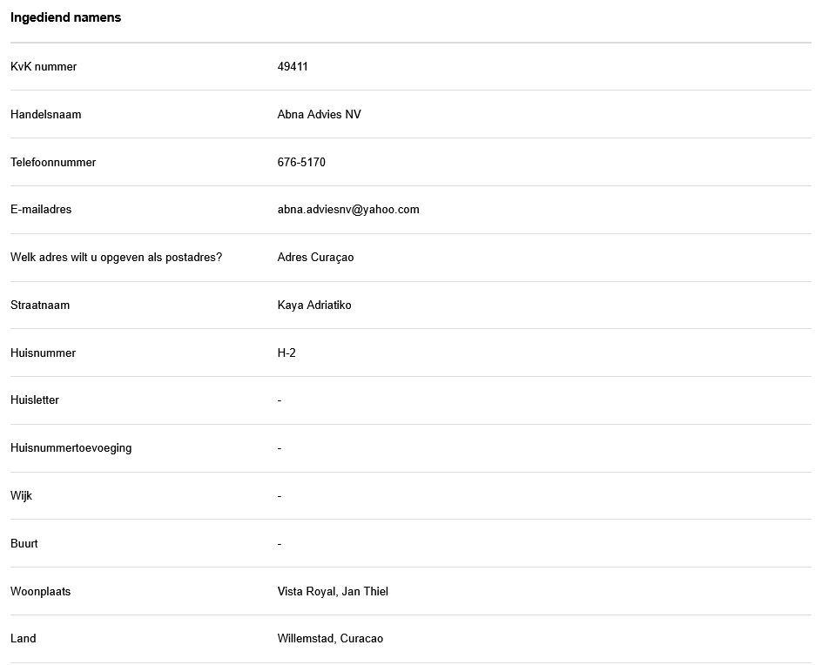Image resolution: width=829 pixels, height=665 pixels.
Task: Click the 'E-mailadres' label
Action: (41, 210)
